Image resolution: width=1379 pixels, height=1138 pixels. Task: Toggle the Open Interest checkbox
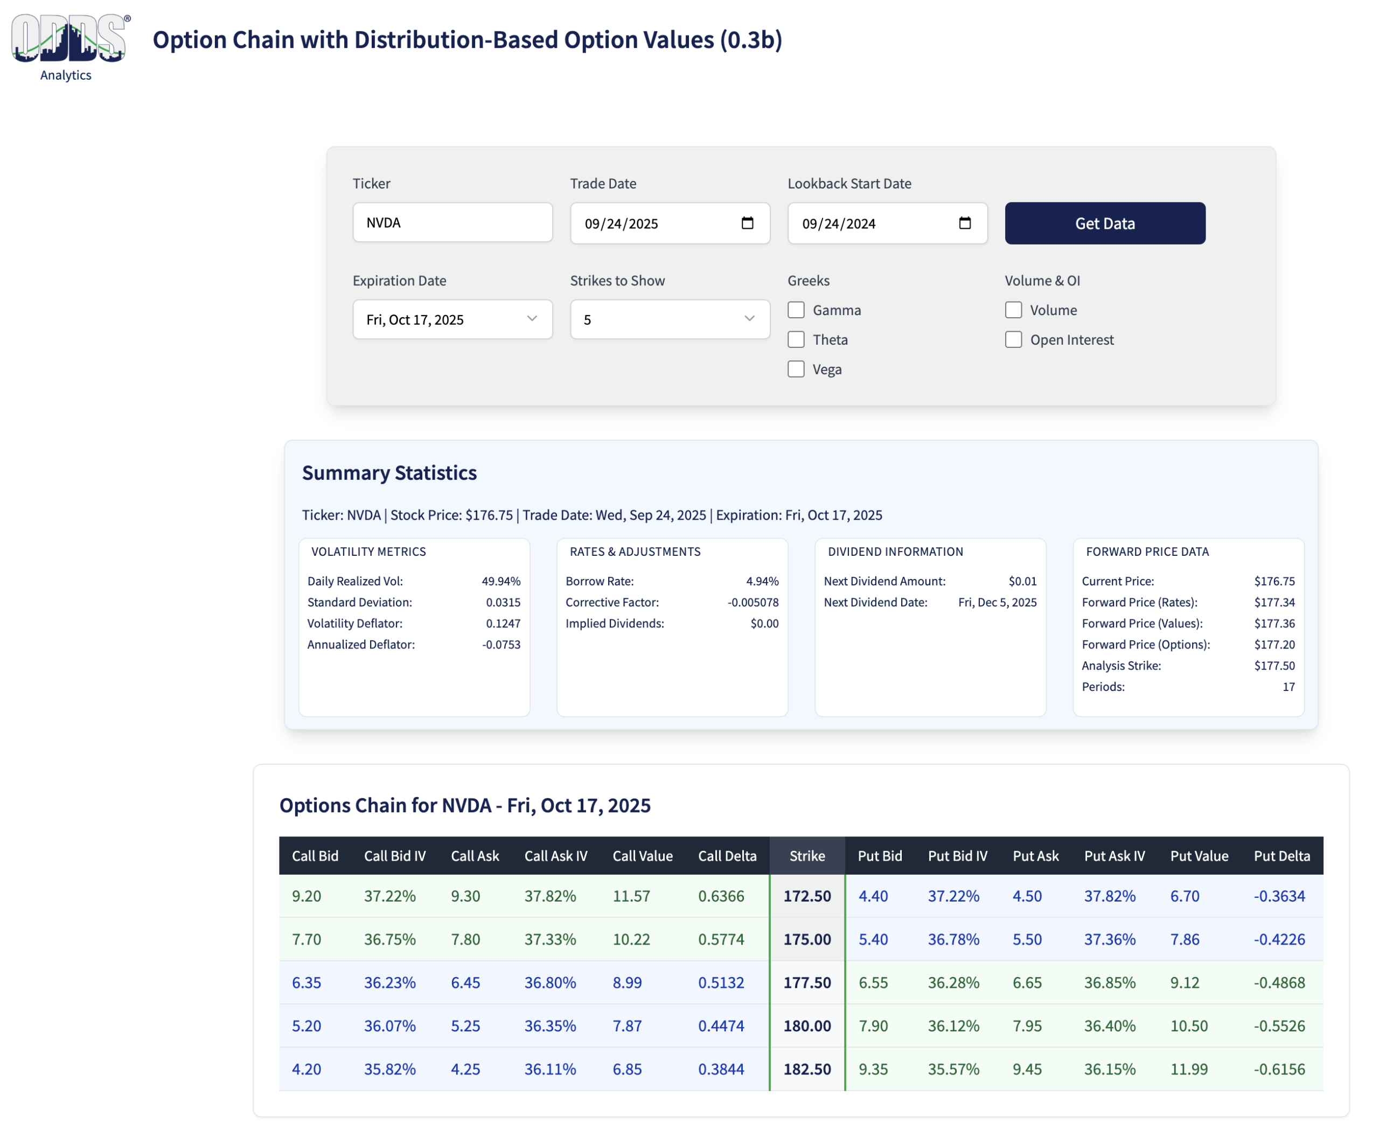coord(1013,339)
